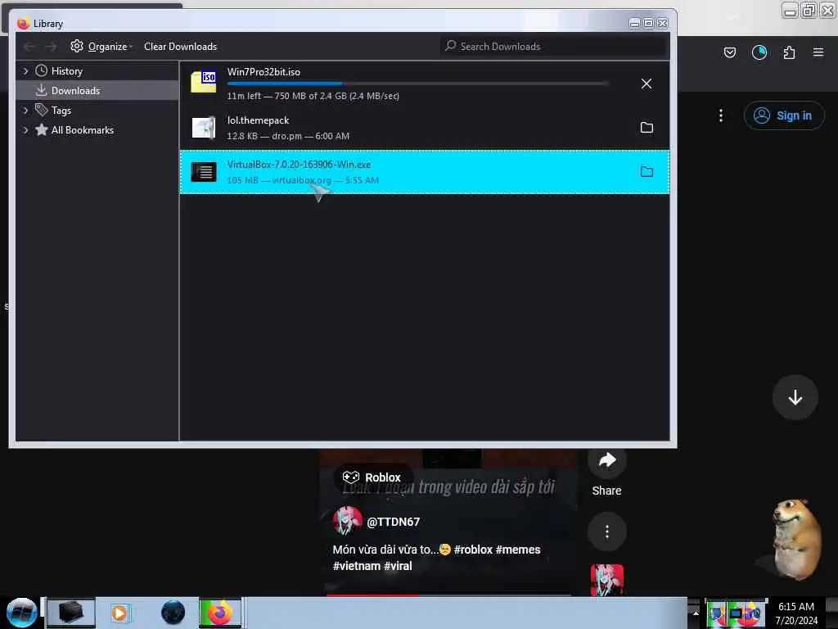The width and height of the screenshot is (838, 629).
Task: Click the Roblox game tag chip
Action: [372, 477]
